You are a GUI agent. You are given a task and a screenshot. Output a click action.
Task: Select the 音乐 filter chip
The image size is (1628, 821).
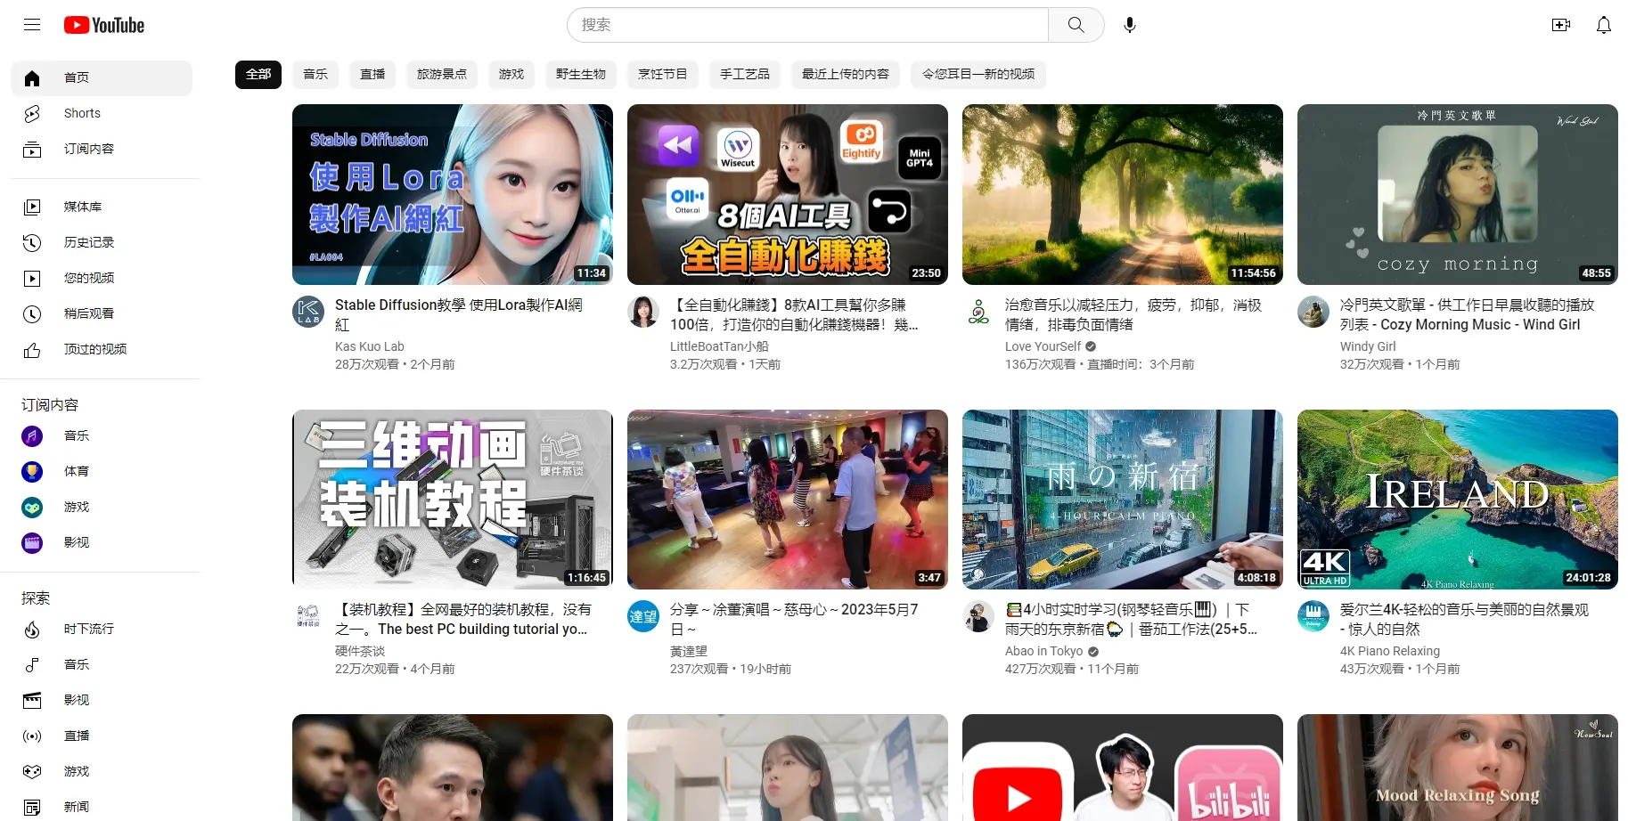(x=315, y=74)
